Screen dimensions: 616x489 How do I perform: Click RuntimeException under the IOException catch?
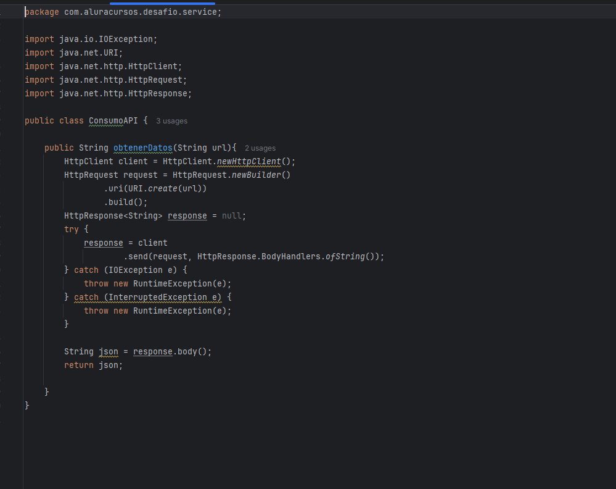click(x=173, y=283)
